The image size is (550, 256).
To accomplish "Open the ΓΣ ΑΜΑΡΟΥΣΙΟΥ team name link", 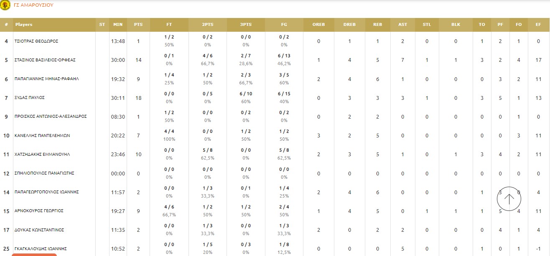I will pyautogui.click(x=33, y=5).
